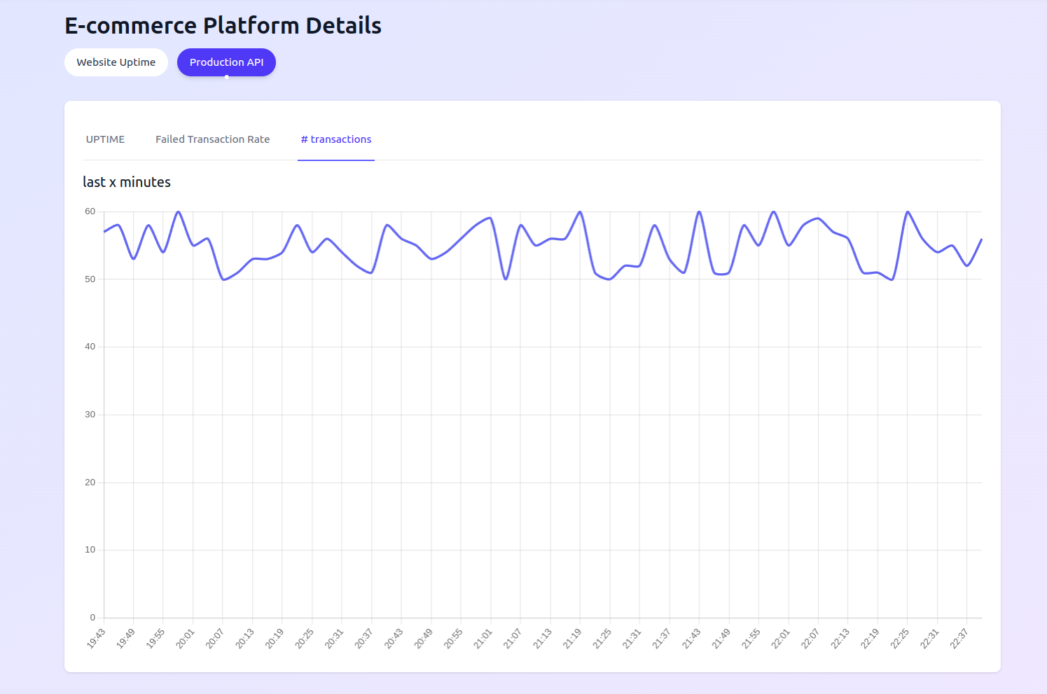Click the 19:43 x-axis label
Viewport: 1047px width, 694px height.
(x=97, y=638)
